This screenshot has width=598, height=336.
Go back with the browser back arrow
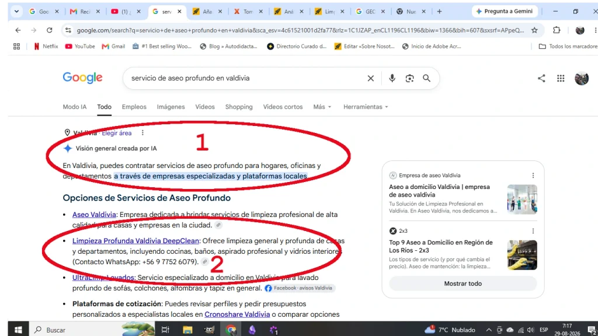18,30
